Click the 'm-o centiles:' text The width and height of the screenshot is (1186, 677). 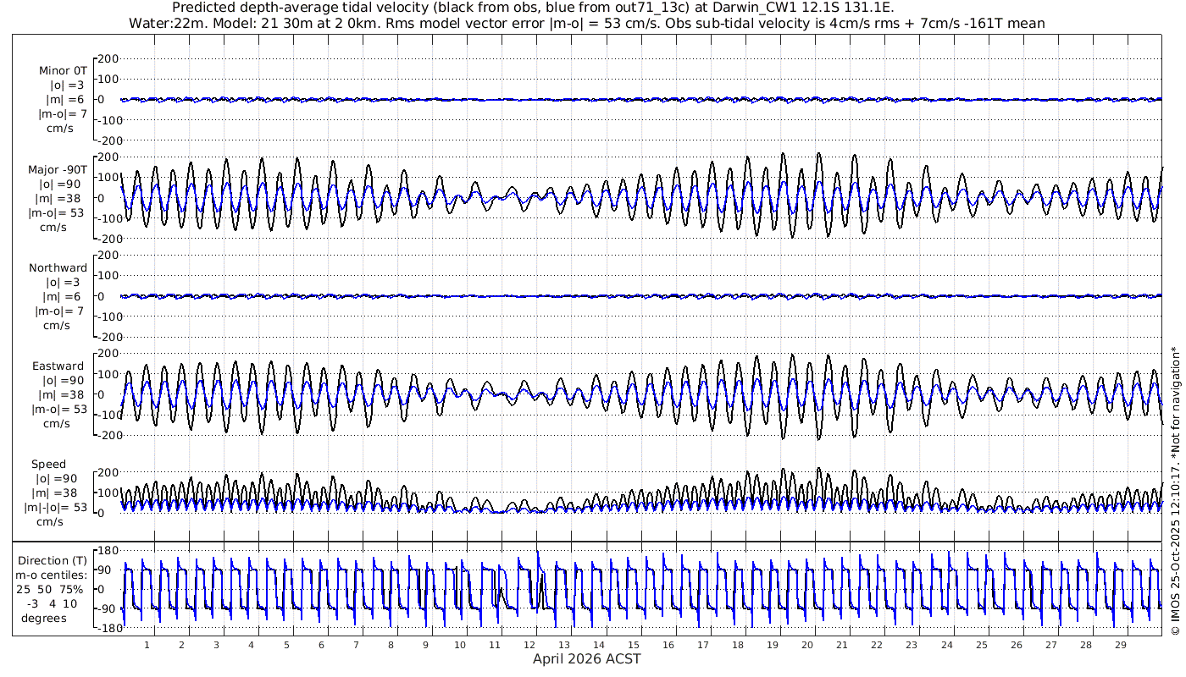(53, 575)
